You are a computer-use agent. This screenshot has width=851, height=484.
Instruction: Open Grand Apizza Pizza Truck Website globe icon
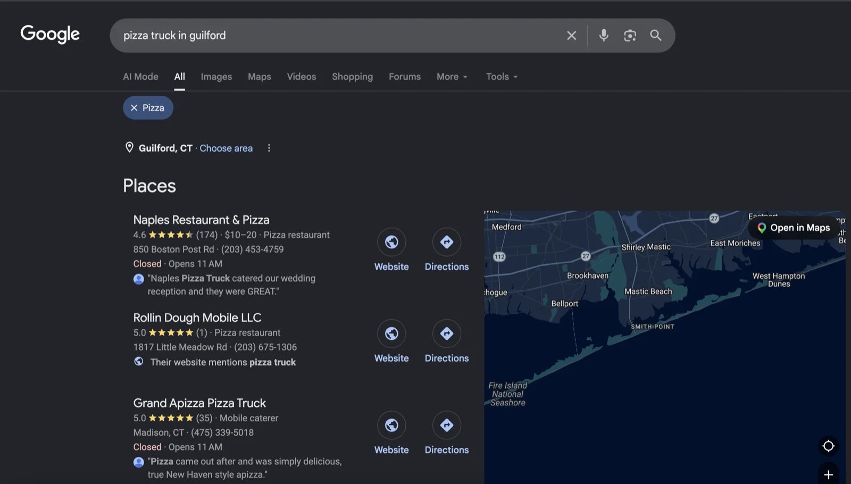coord(391,425)
